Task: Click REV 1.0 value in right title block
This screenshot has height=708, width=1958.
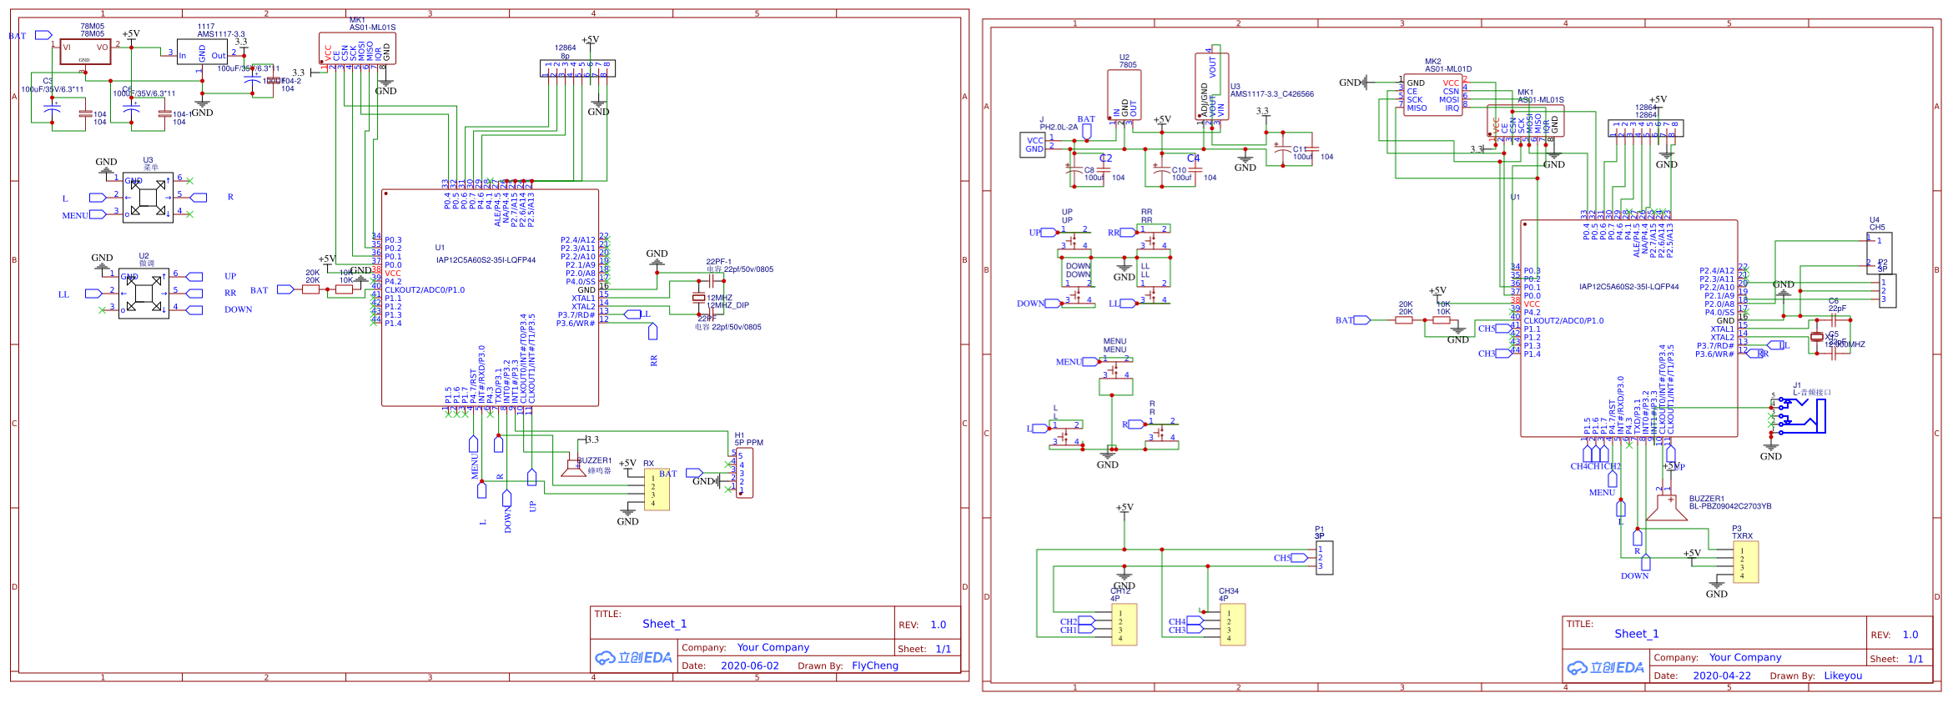Action: tap(1910, 635)
